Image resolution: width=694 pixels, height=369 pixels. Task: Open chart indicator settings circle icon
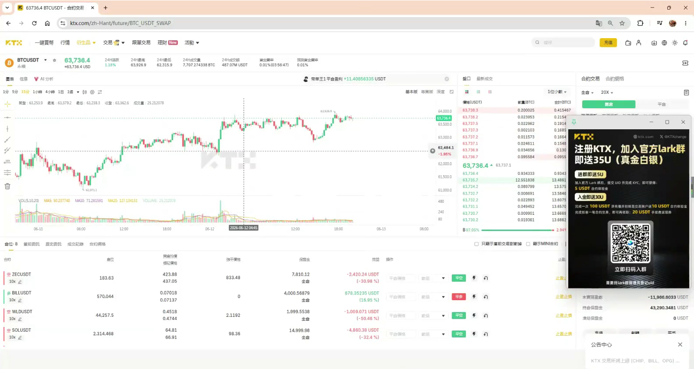coord(92,92)
